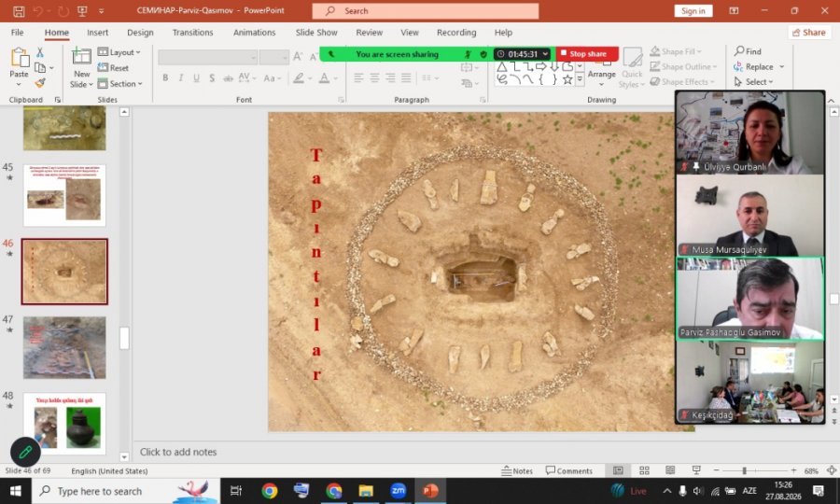Click the Copy icon
The image size is (840, 504).
(40, 67)
